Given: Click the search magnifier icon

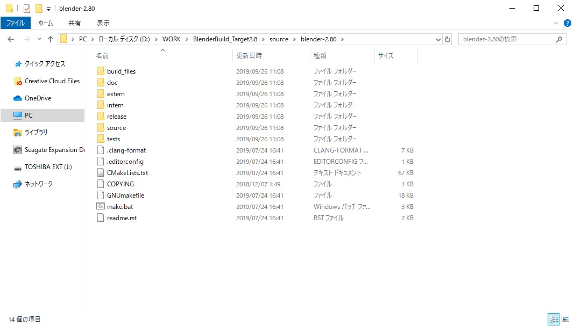Looking at the screenshot, I should point(559,39).
